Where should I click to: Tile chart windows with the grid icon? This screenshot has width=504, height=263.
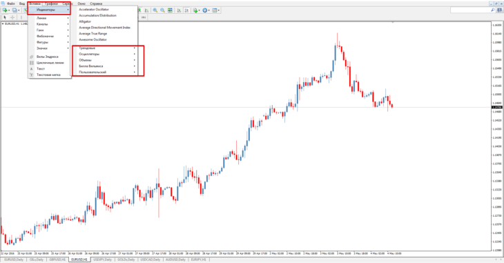point(170,10)
